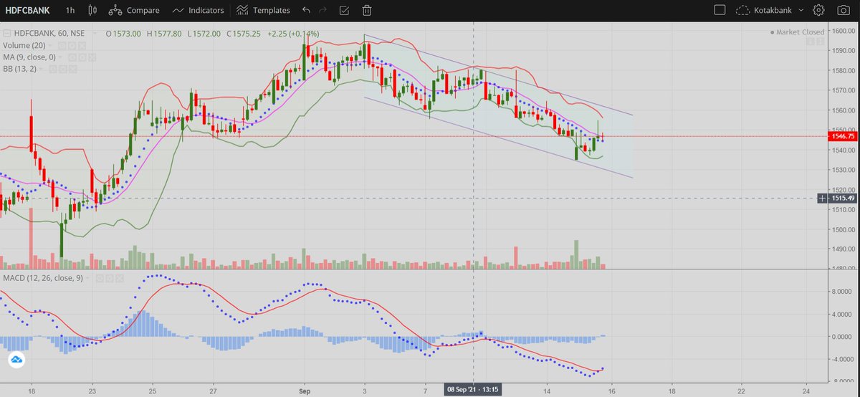This screenshot has height=397, width=860.
Task: Click the Compare text label
Action: click(x=143, y=11)
